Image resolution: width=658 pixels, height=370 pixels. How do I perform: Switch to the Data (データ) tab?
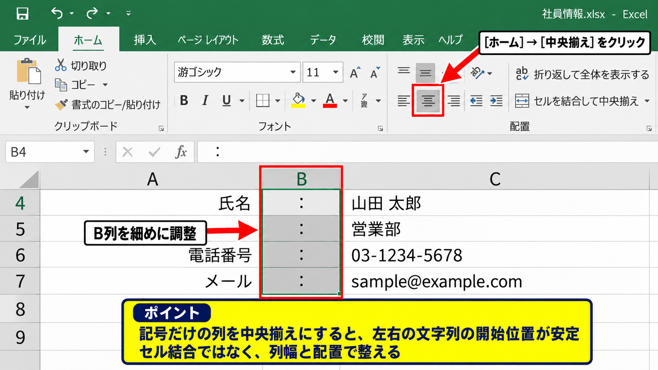pyautogui.click(x=323, y=40)
